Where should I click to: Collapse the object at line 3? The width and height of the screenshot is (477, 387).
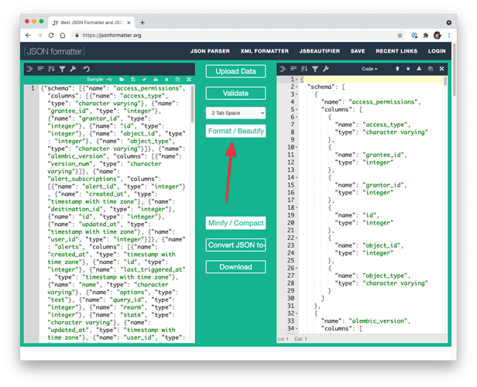pyautogui.click(x=297, y=94)
